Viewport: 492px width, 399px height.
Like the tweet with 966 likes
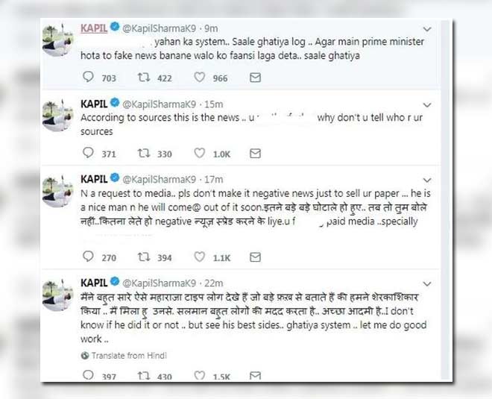click(x=199, y=77)
